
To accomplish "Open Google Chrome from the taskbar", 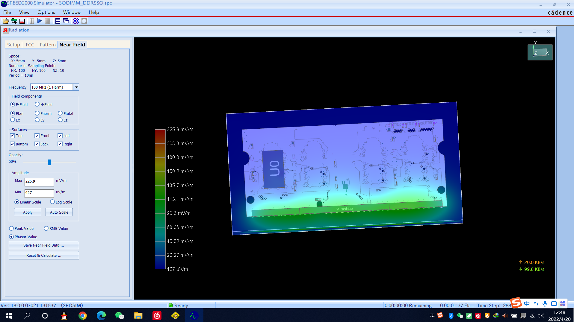I will (x=82, y=316).
